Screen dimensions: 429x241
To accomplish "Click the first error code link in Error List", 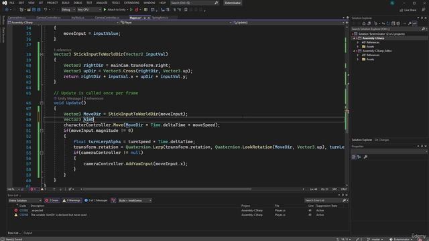I will pos(23,210).
